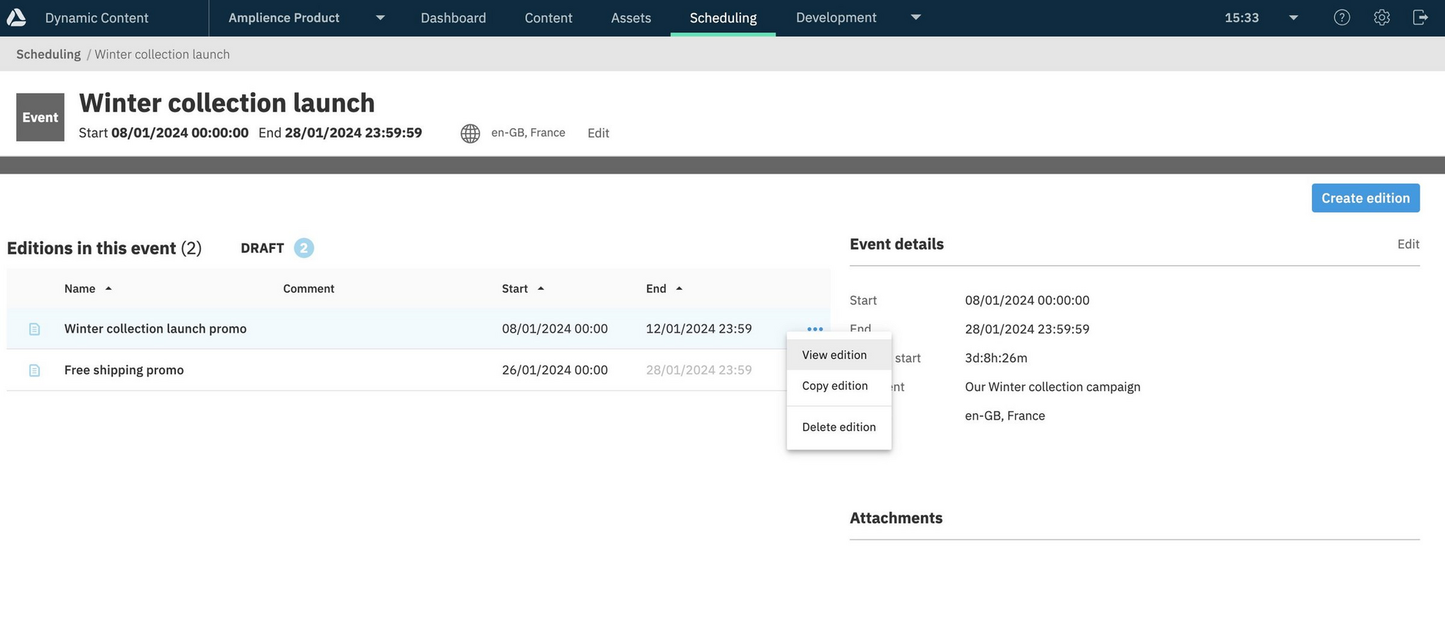Expand the Development menu arrow

[x=915, y=18]
